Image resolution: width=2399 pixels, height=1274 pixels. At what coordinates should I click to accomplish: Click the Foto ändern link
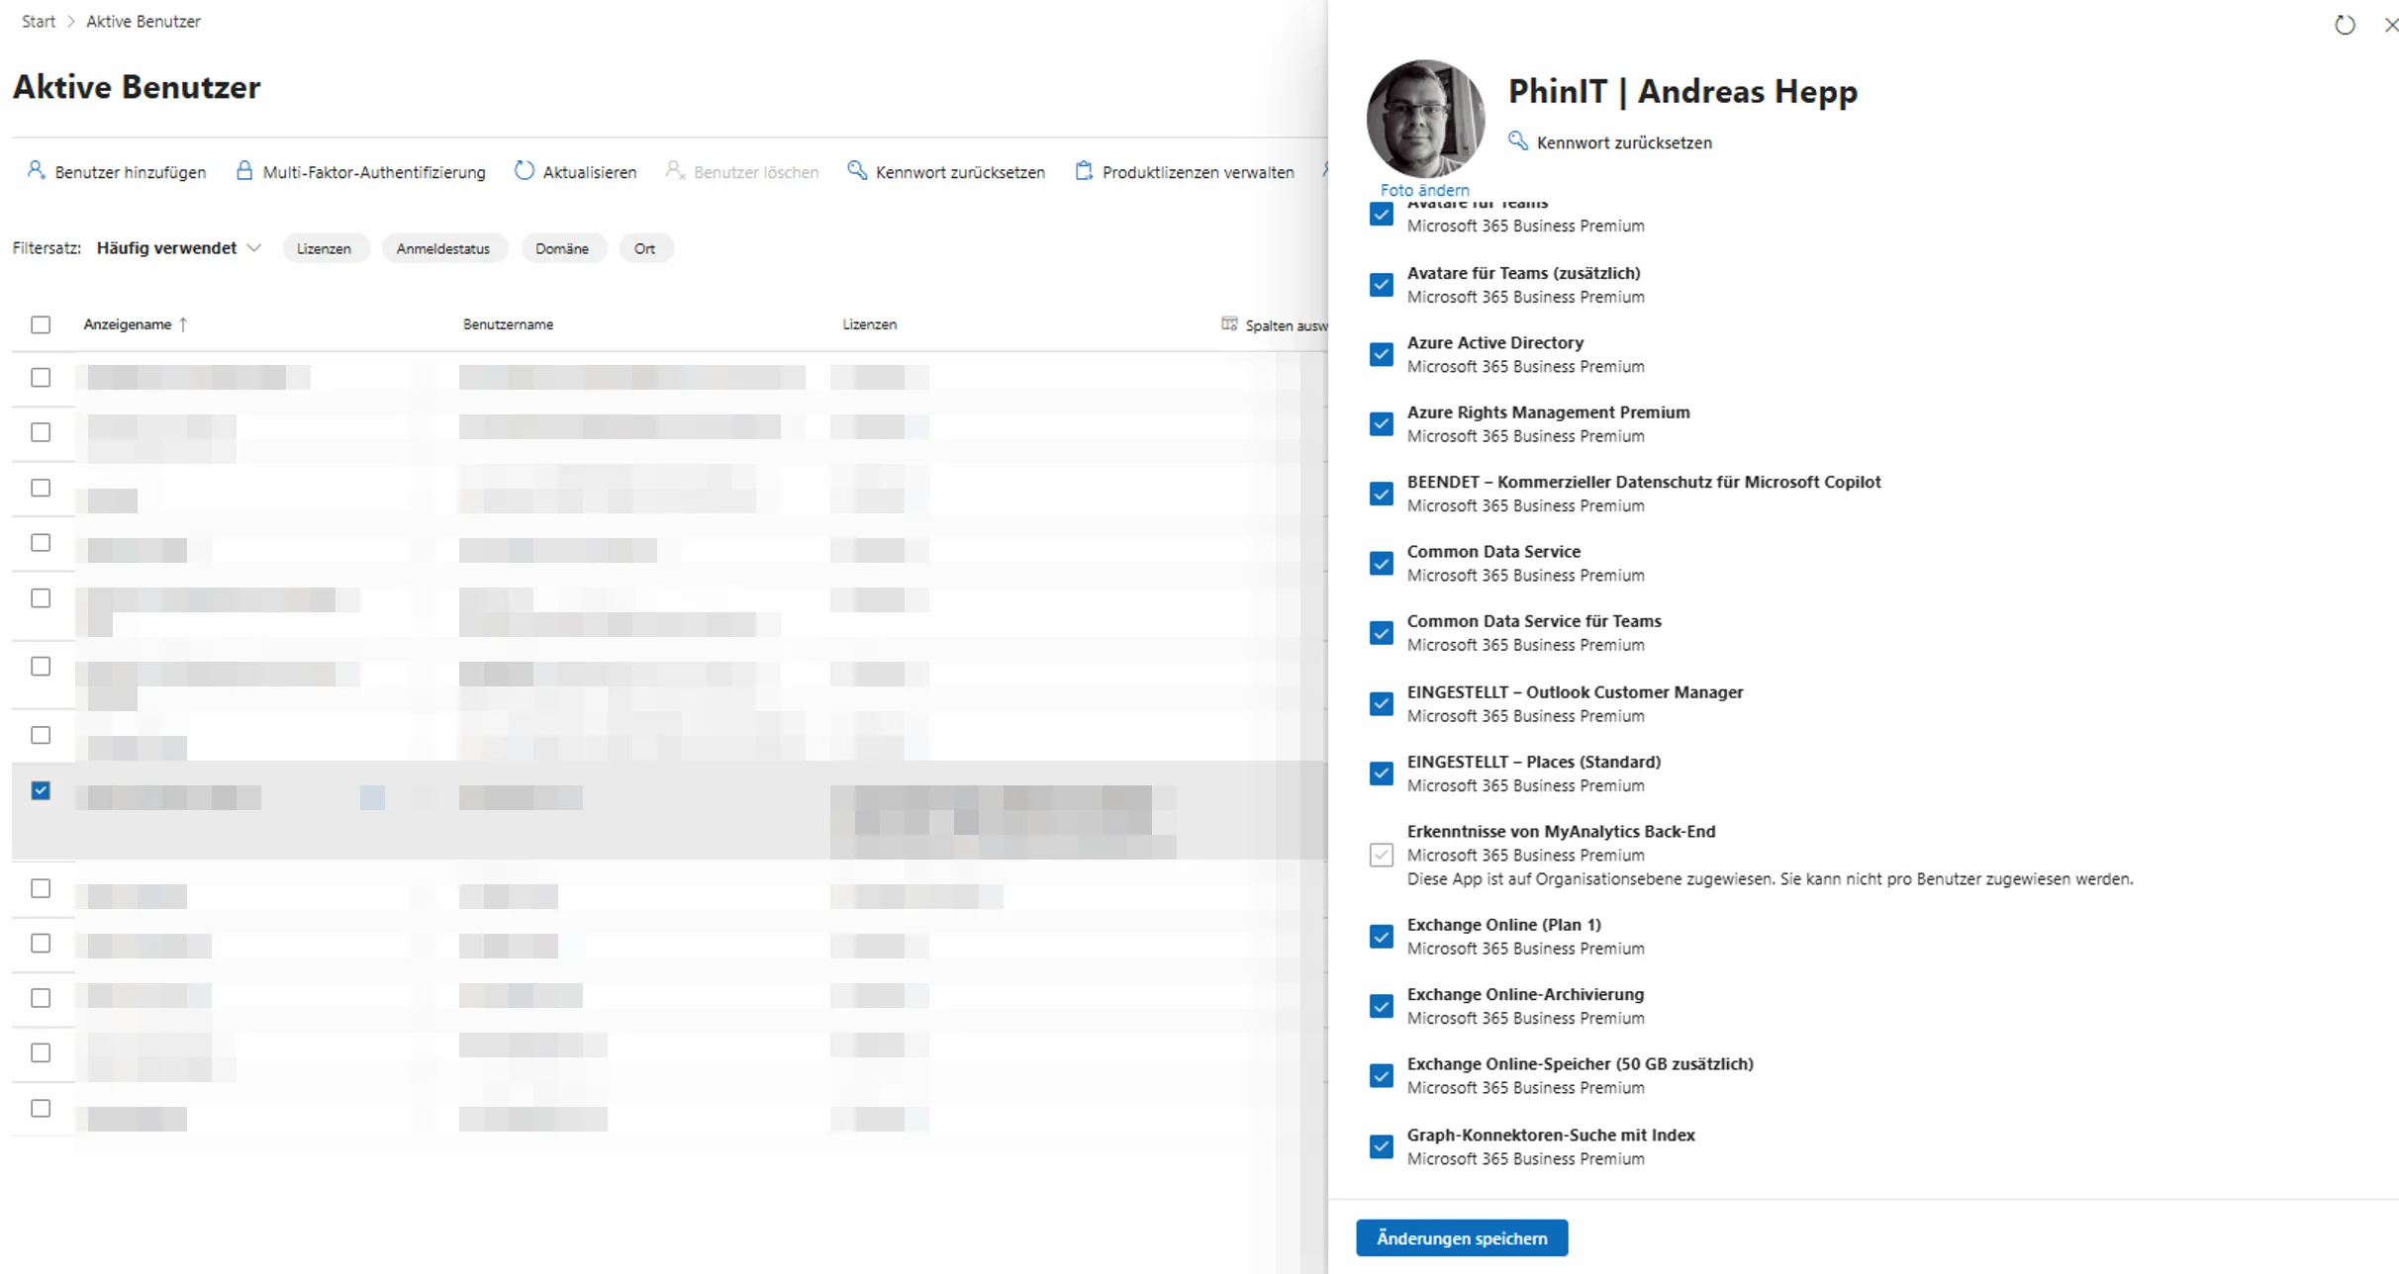1424,190
